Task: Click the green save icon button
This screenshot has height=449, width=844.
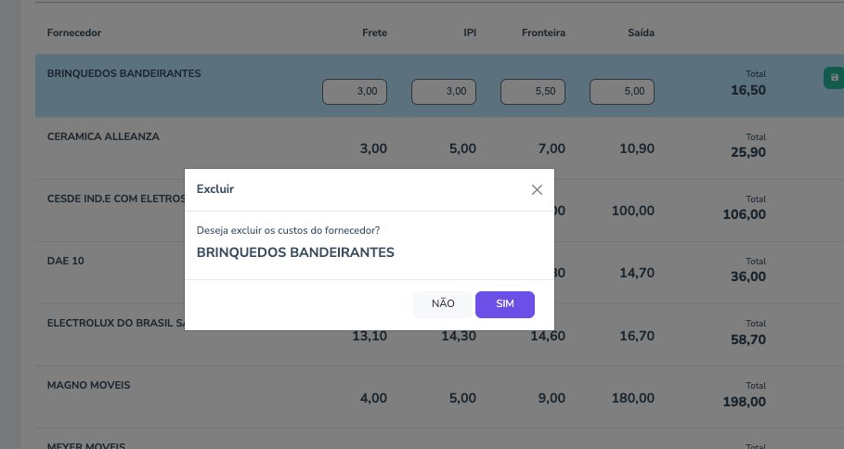Action: pos(834,78)
